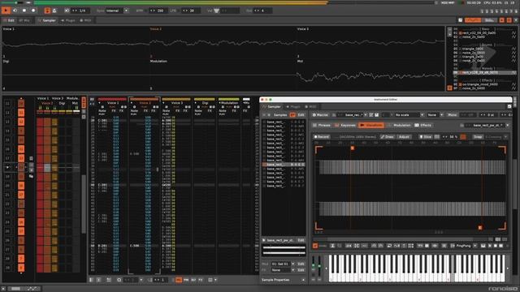Switch to the Edit tab in the main window
Image resolution: width=520 pixels, height=292 pixels.
9,20
